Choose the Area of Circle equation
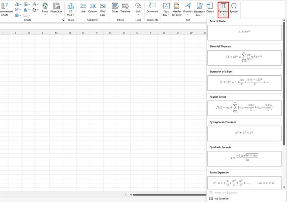 (x=244, y=33)
